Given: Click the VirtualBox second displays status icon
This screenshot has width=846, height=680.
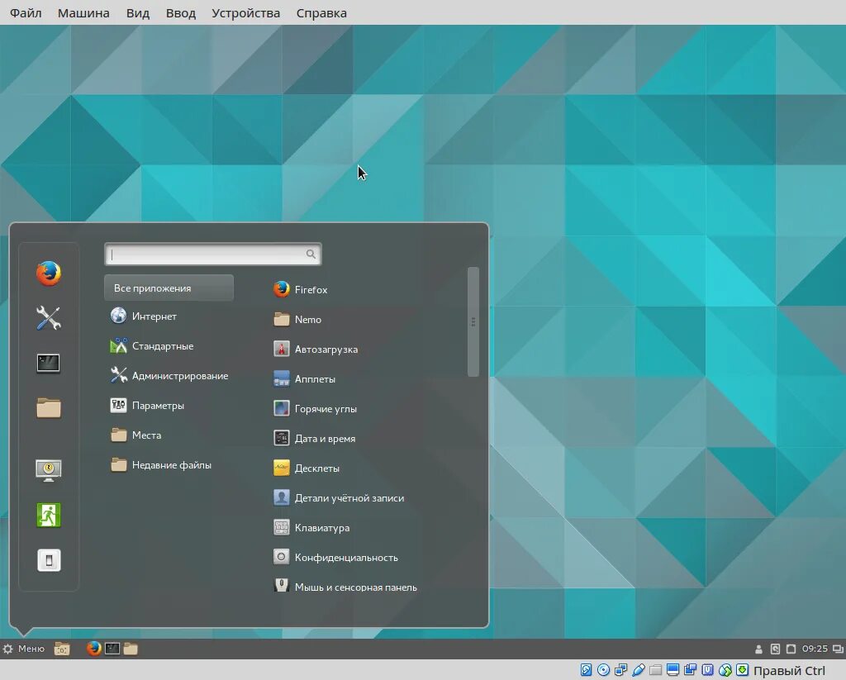Looking at the screenshot, I should [x=690, y=670].
